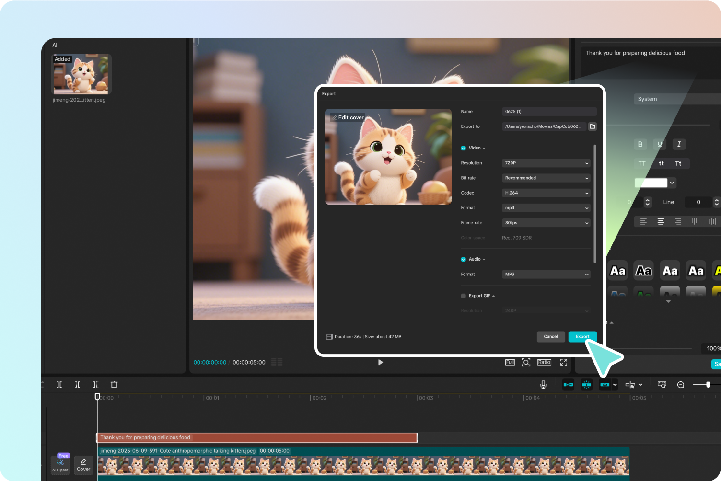Open the Codec H.264 dropdown
Viewport: 721px width, 481px height.
coord(546,193)
